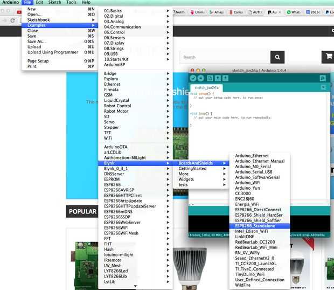Screen dimensions: 334x290
Task: Open the Sketch menu
Action: 54,2
